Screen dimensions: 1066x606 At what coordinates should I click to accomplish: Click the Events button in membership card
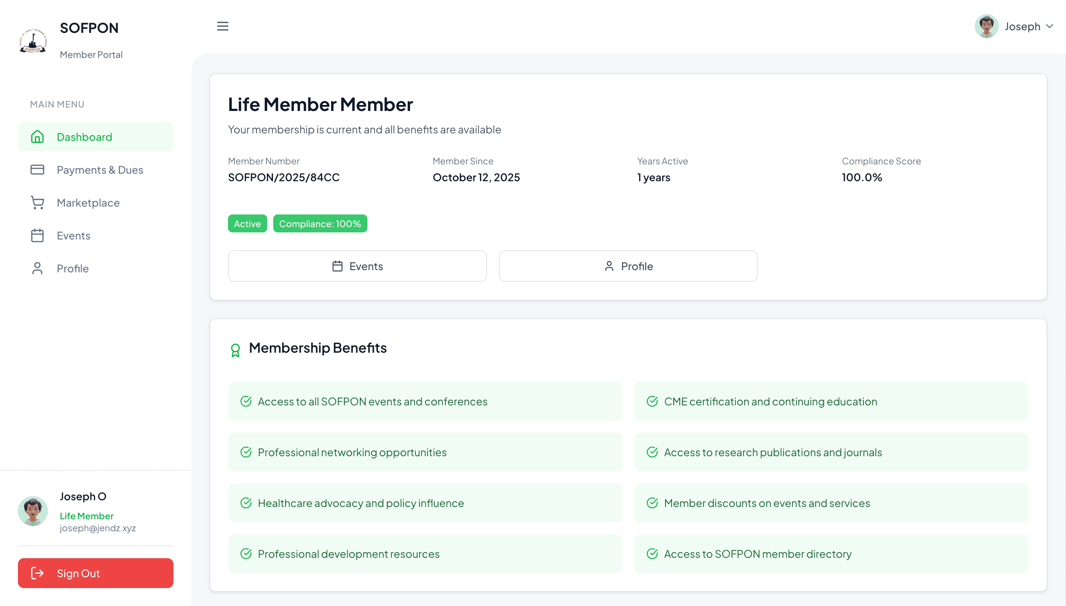coord(357,266)
